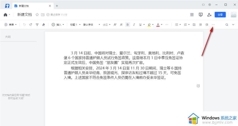Viewport: 238px width, 126px height.
Task: Increase paragraph indent
Action: tap(207, 25)
